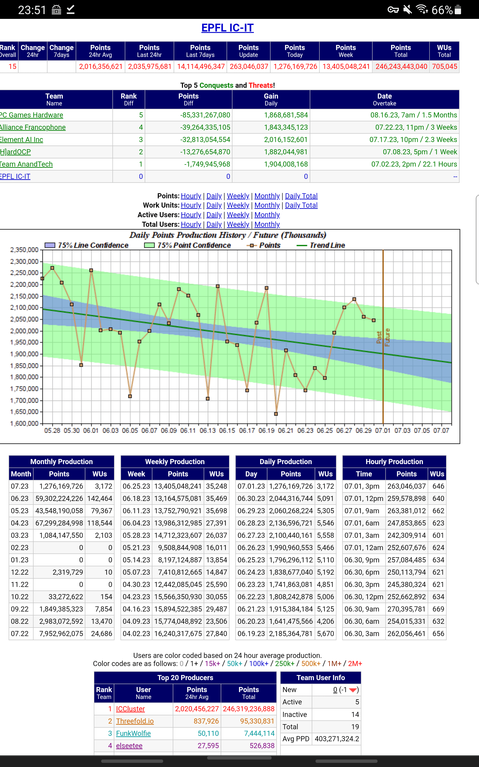
Task: Tap the keyboard notification icon in status bar
Action: pos(56,10)
